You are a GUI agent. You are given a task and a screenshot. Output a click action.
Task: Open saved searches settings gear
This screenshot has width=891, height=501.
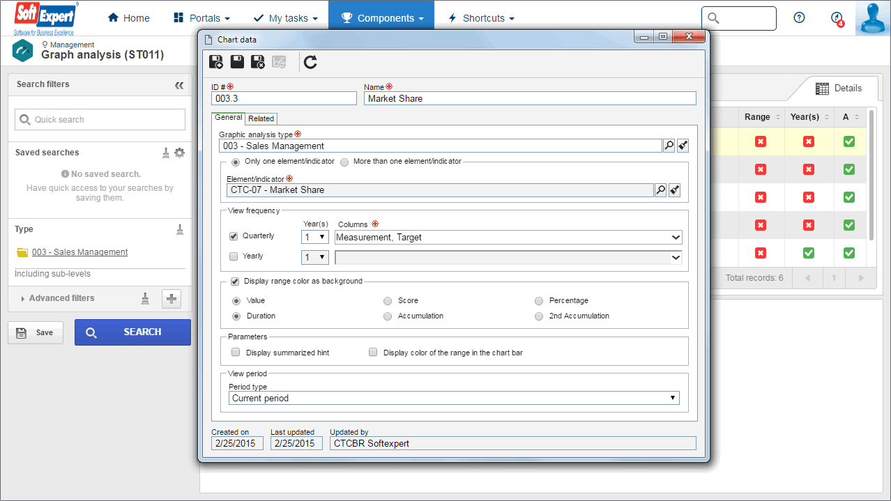[x=180, y=153]
